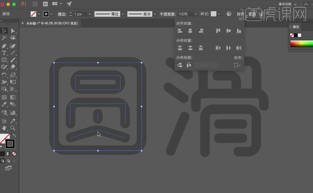Open the 基本功能 workspace switcher
Viewport: 313px width, 193px height.
[286, 4]
